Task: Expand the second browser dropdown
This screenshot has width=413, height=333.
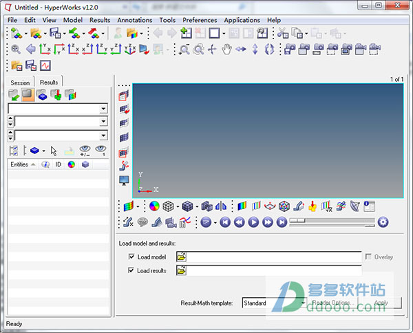Action: [103, 121]
